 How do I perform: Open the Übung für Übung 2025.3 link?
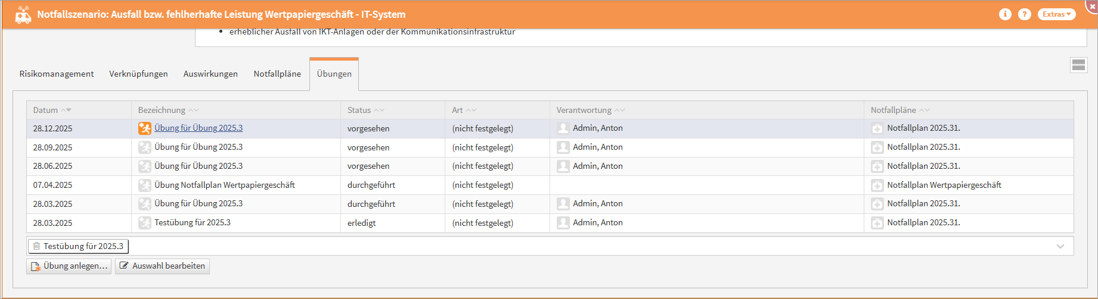pos(198,128)
